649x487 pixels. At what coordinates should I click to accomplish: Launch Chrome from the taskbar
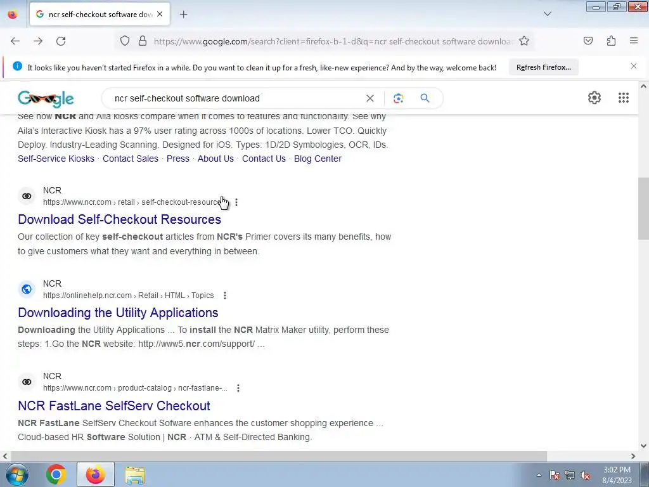coord(56,474)
